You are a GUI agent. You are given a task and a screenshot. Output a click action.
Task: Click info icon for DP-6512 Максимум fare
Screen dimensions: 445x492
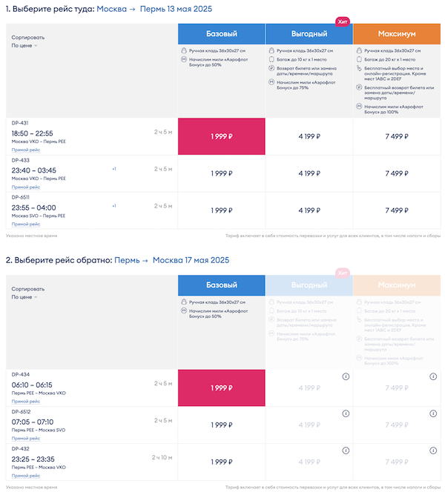(433, 414)
